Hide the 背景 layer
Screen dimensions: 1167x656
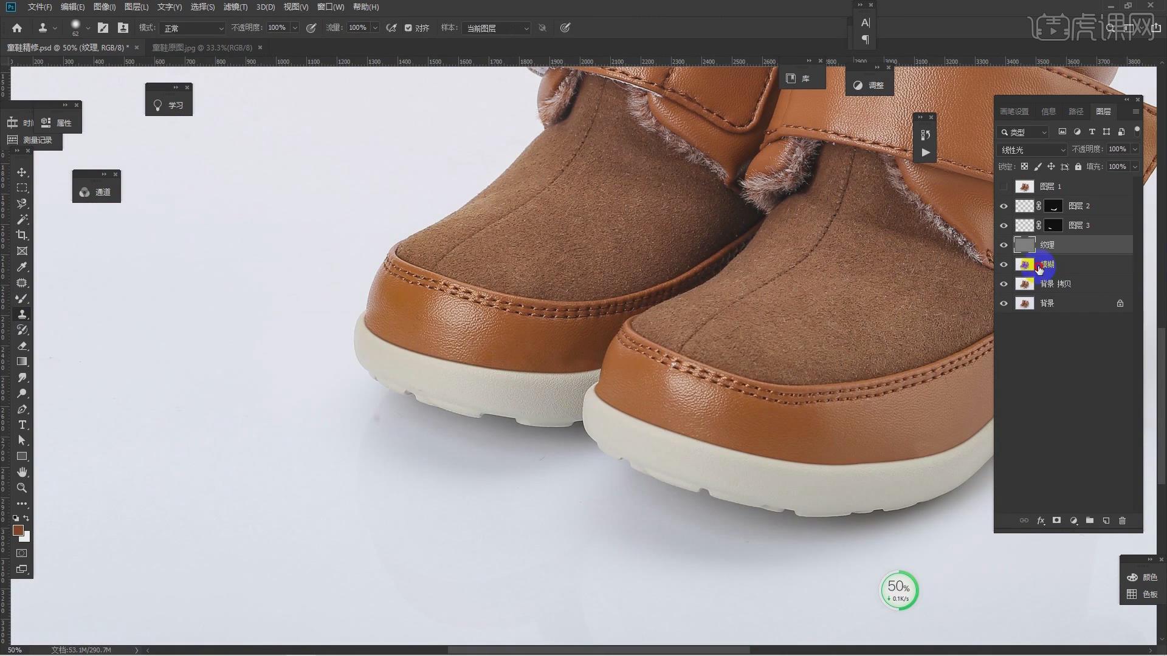click(1003, 303)
